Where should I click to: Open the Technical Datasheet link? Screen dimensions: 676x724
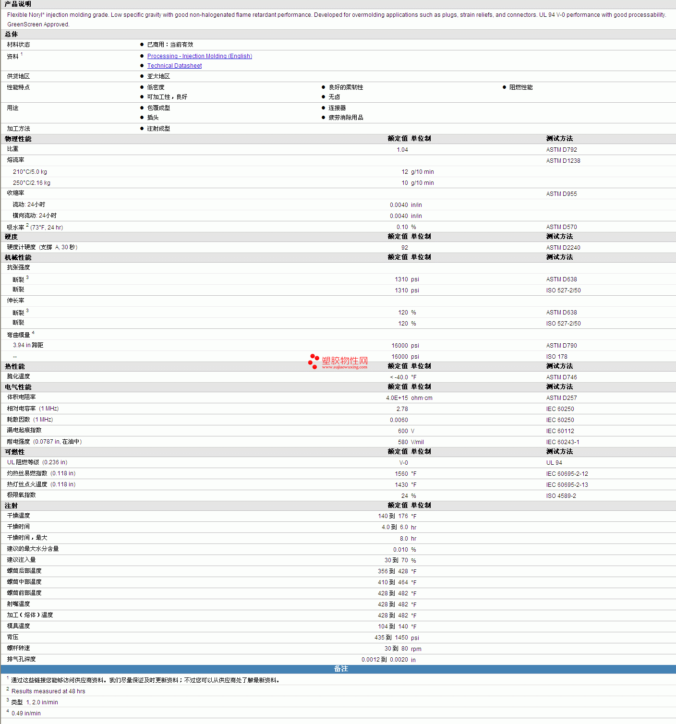[x=174, y=66]
